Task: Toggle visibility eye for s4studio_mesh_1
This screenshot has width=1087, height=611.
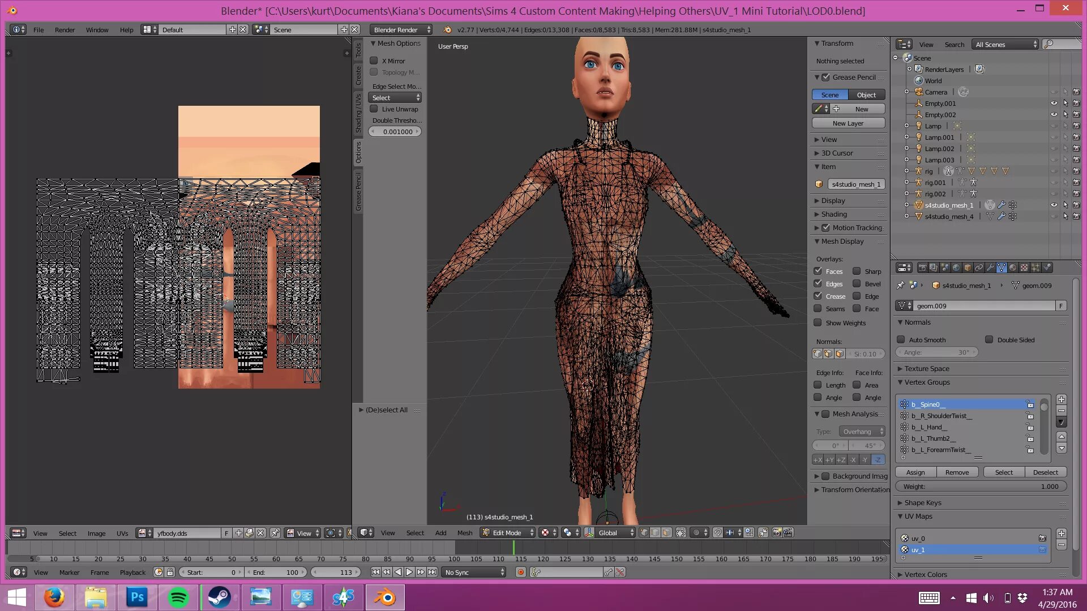Action: 1054,205
